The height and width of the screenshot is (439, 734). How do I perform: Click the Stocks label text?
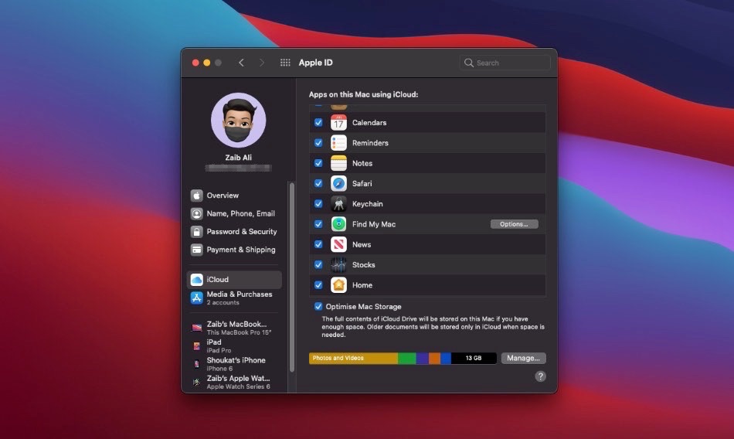point(364,264)
